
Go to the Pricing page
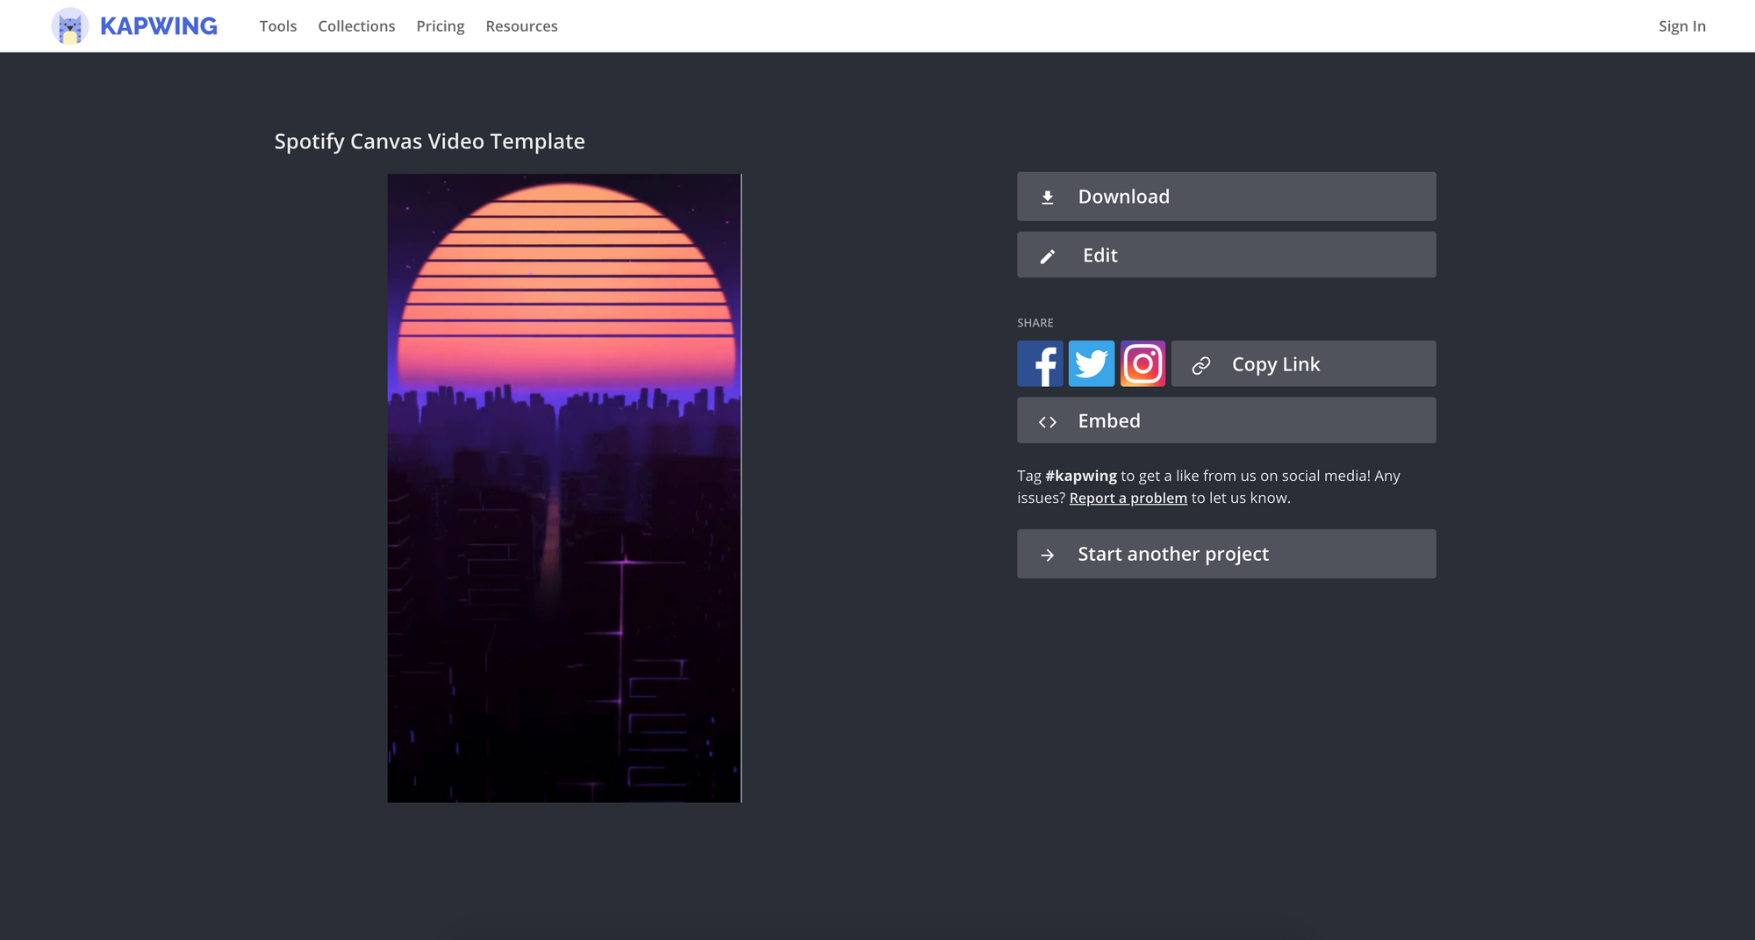[441, 26]
